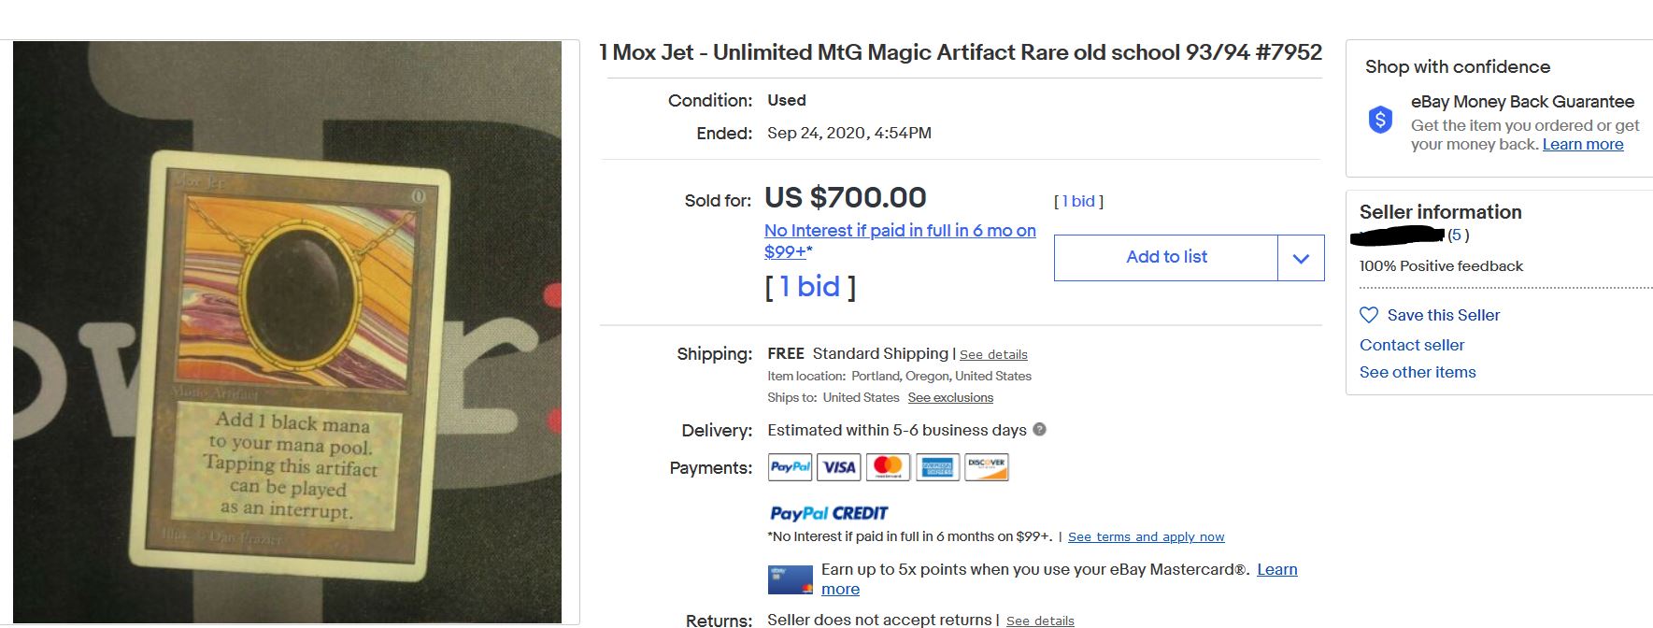
Task: Click the American Express icon
Action: [x=936, y=466]
